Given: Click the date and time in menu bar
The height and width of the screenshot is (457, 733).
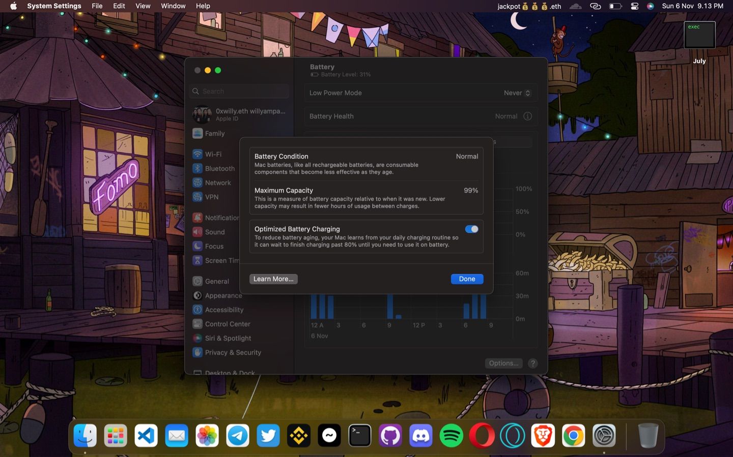Looking at the screenshot, I should [692, 6].
